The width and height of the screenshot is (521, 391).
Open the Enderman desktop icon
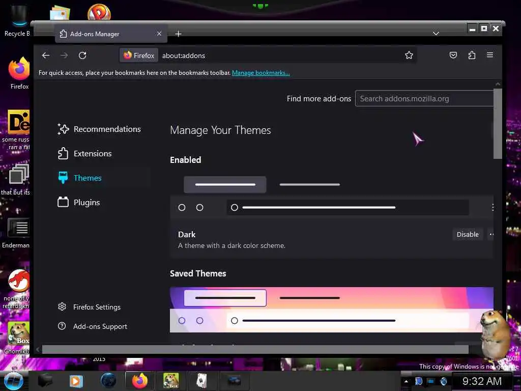click(16, 233)
